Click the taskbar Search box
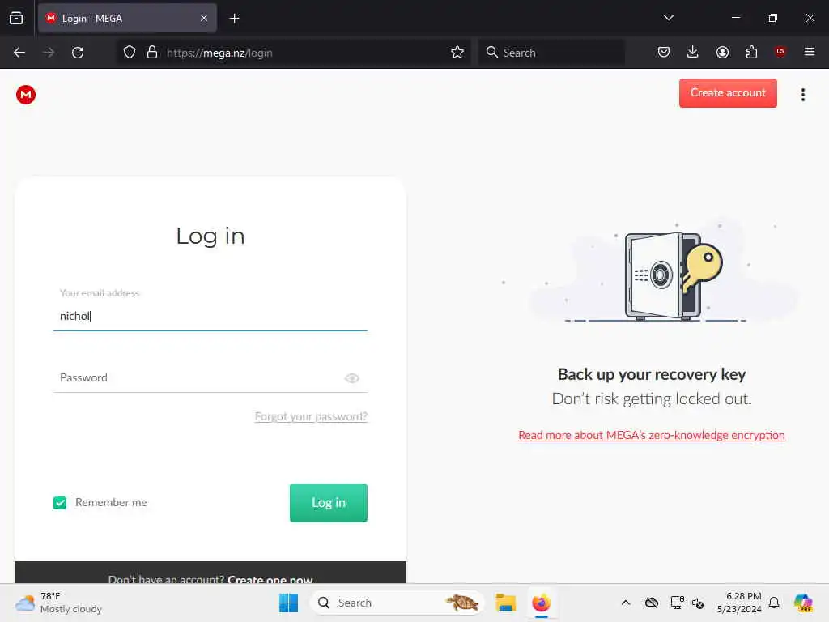The width and height of the screenshot is (829, 622). pyautogui.click(x=397, y=603)
